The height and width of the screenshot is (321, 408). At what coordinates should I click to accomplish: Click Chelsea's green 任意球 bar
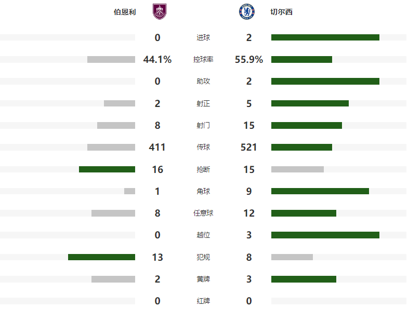pos(304,213)
